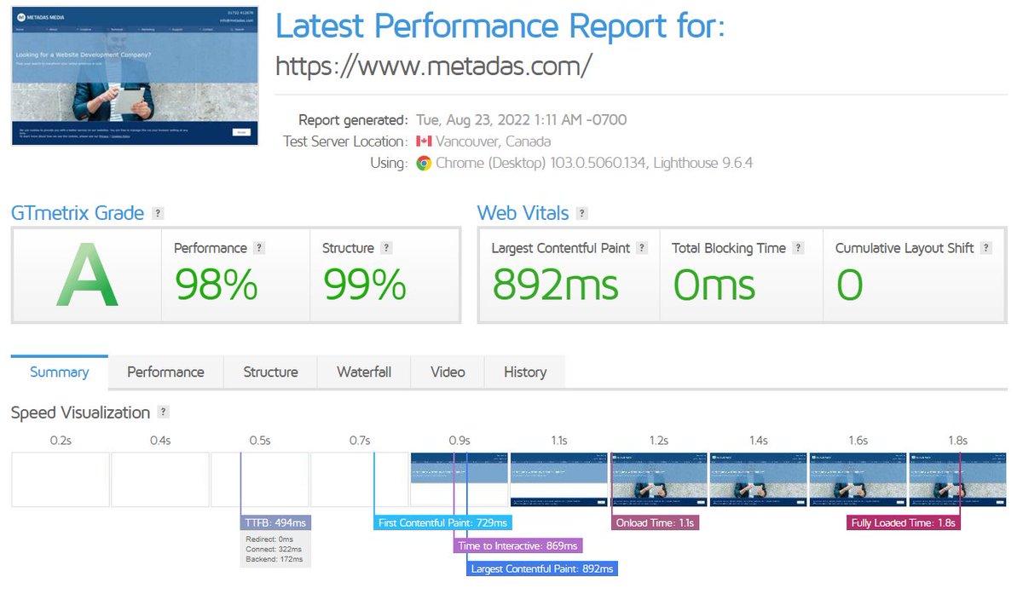Click the 892ms Largest Contentful Paint value
Viewport: 1023px width, 600px height.
pos(556,285)
